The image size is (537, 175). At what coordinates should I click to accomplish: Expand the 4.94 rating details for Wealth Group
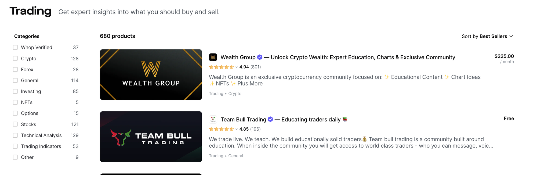237,67
